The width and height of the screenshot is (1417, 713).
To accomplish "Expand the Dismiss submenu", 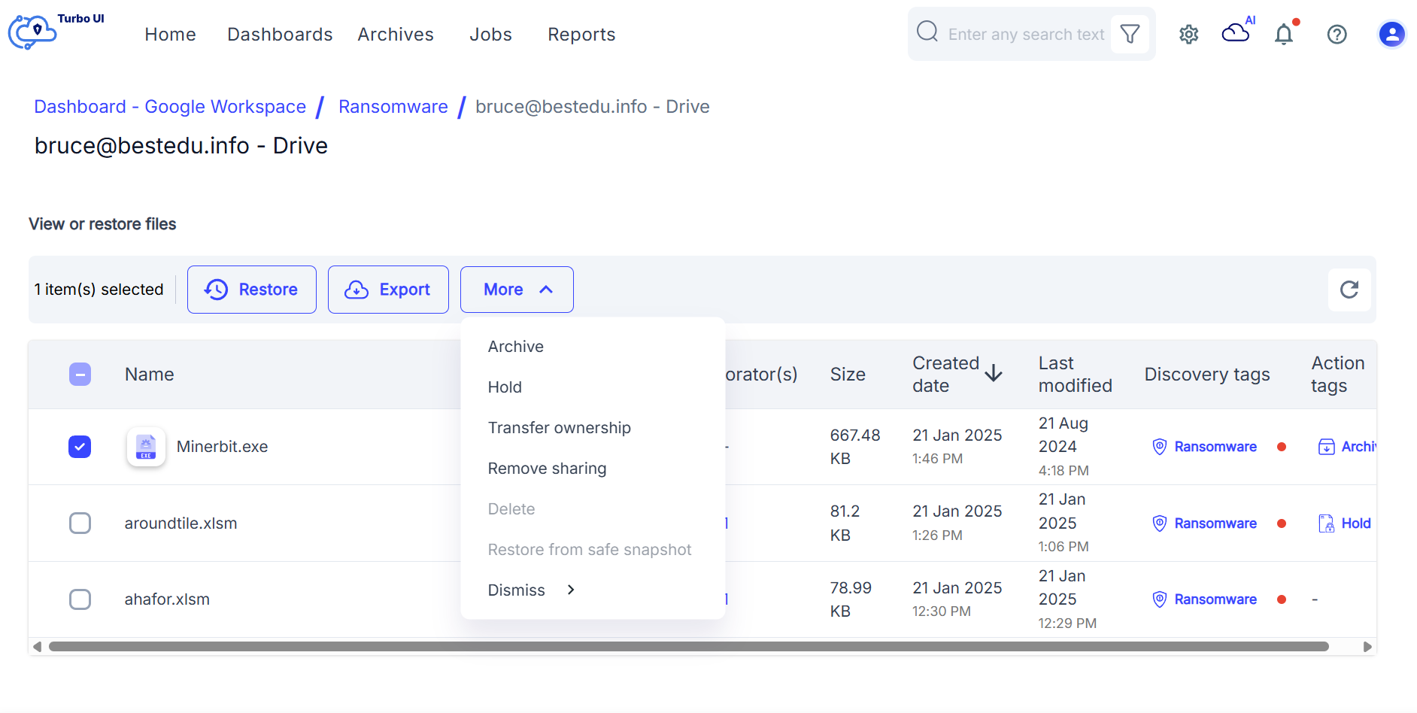I will (531, 590).
